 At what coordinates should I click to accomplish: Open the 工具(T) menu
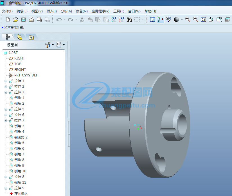pos(119,11)
